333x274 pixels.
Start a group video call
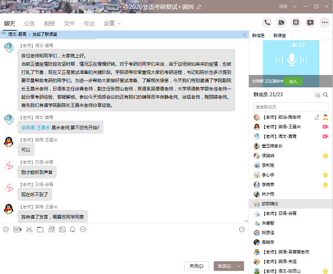(x=281, y=23)
